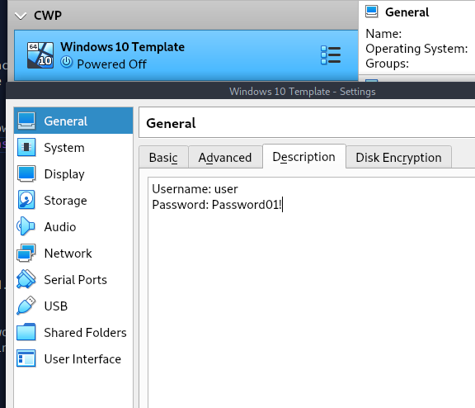Click the USB plug icon
Screen dimensions: 475x408
(x=26, y=306)
